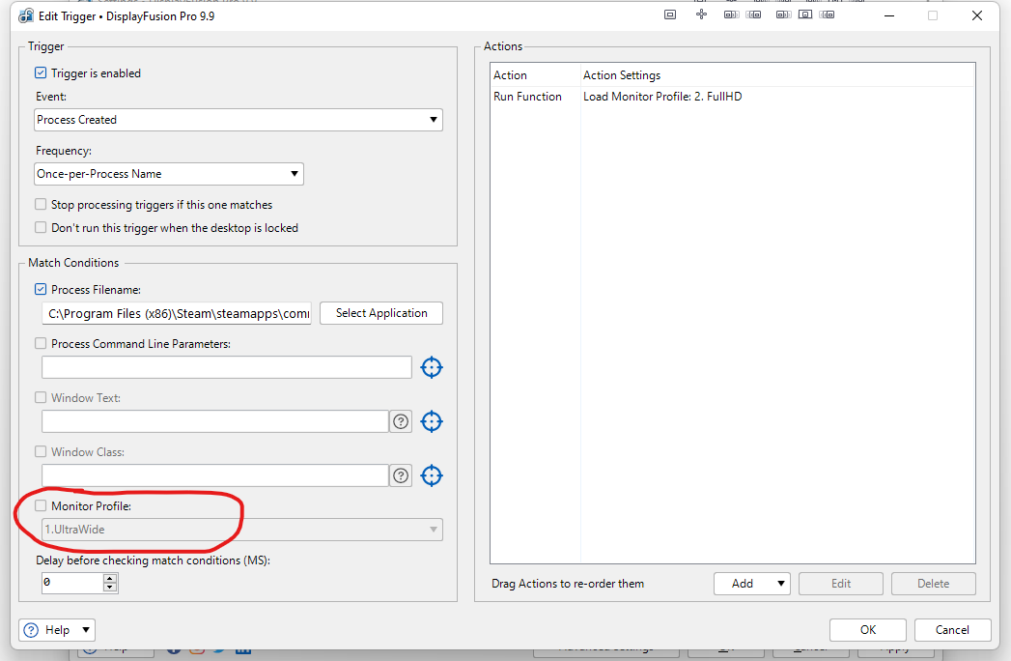Screen dimensions: 1011x661
Task: Expand the Frequency dropdown list
Action: coord(169,174)
